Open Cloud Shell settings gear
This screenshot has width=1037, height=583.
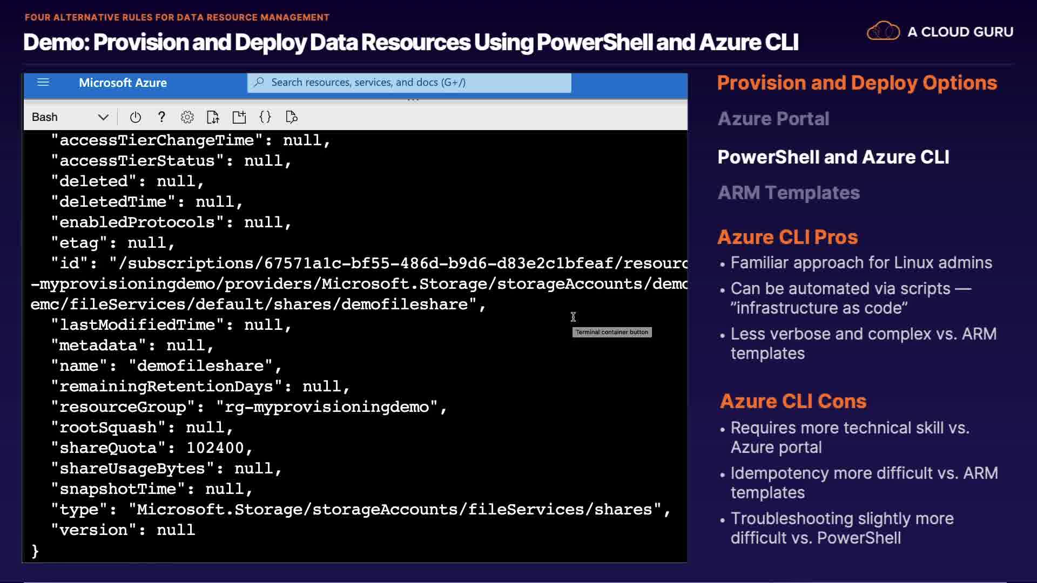187,117
